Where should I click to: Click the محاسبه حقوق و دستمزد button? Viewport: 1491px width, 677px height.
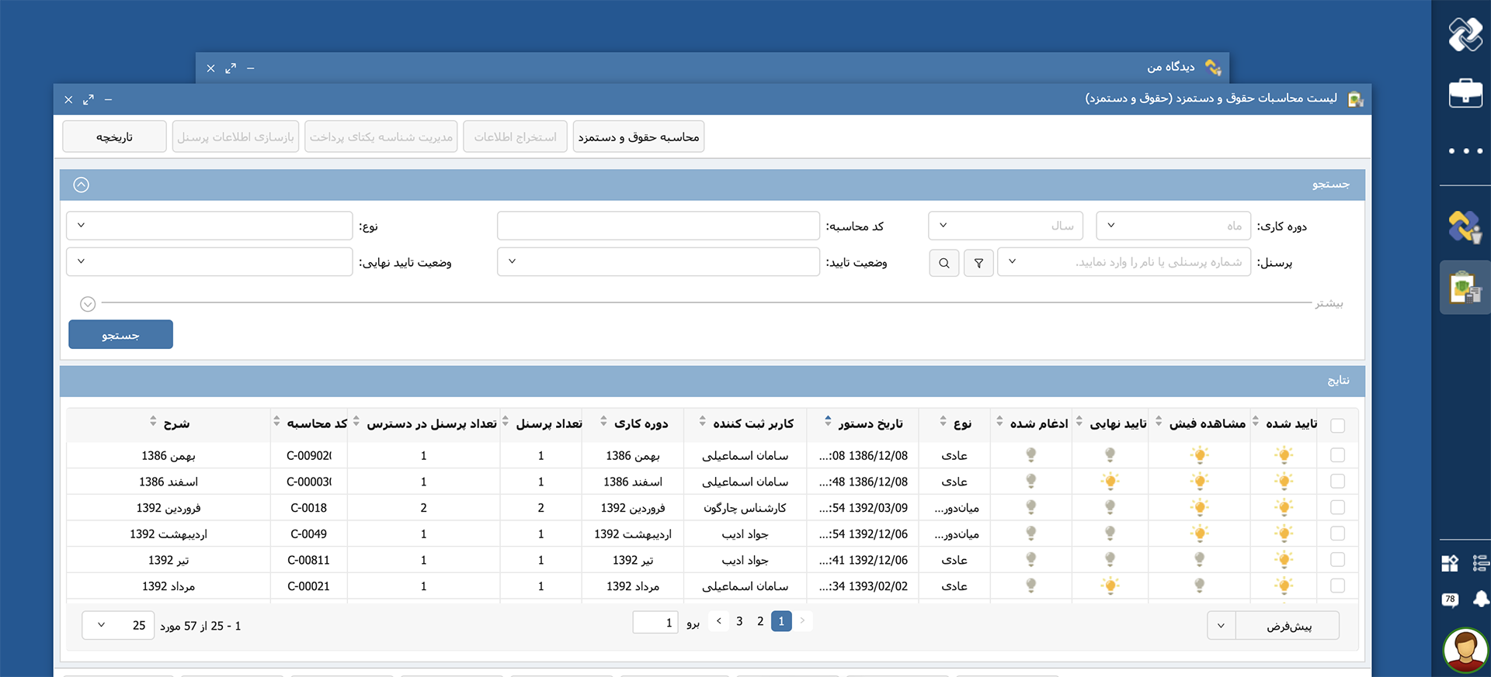point(638,136)
